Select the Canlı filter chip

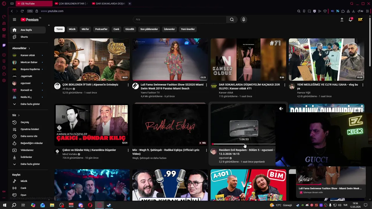click(x=116, y=29)
